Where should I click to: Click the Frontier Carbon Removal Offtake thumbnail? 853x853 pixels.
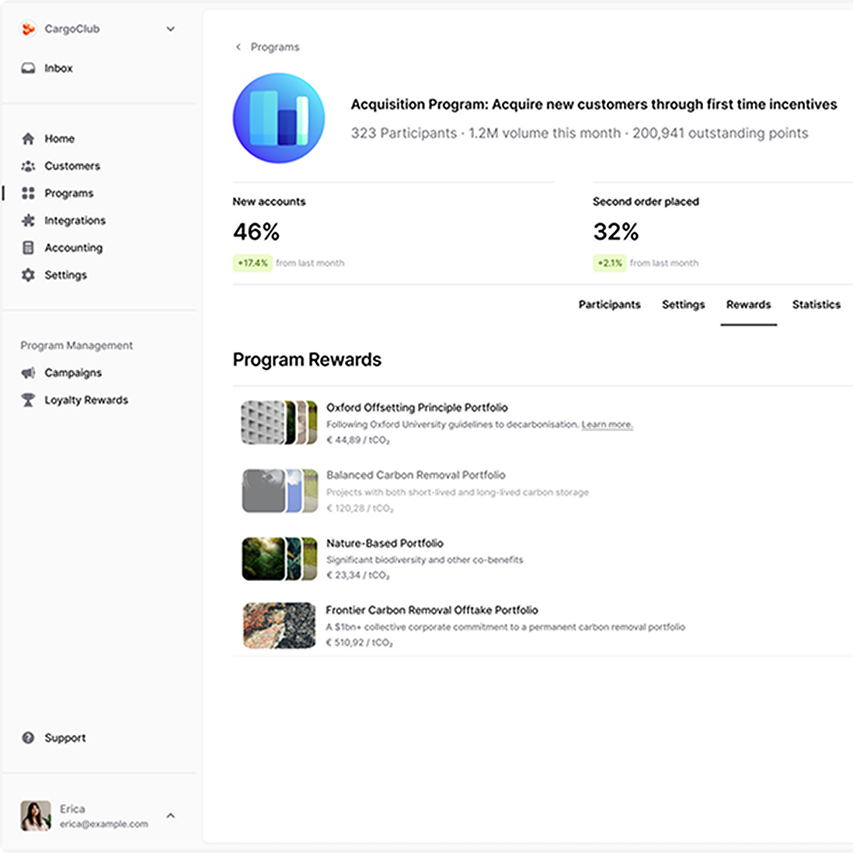[x=279, y=625]
